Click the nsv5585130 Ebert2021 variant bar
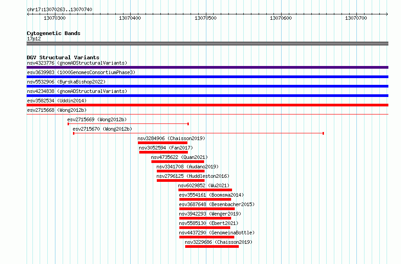 [x=205, y=228]
